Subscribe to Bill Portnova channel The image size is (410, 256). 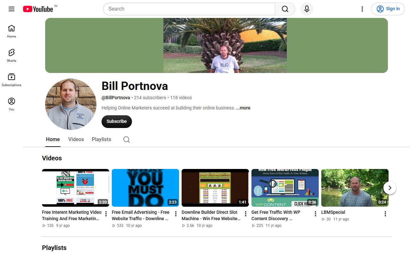coord(117,122)
